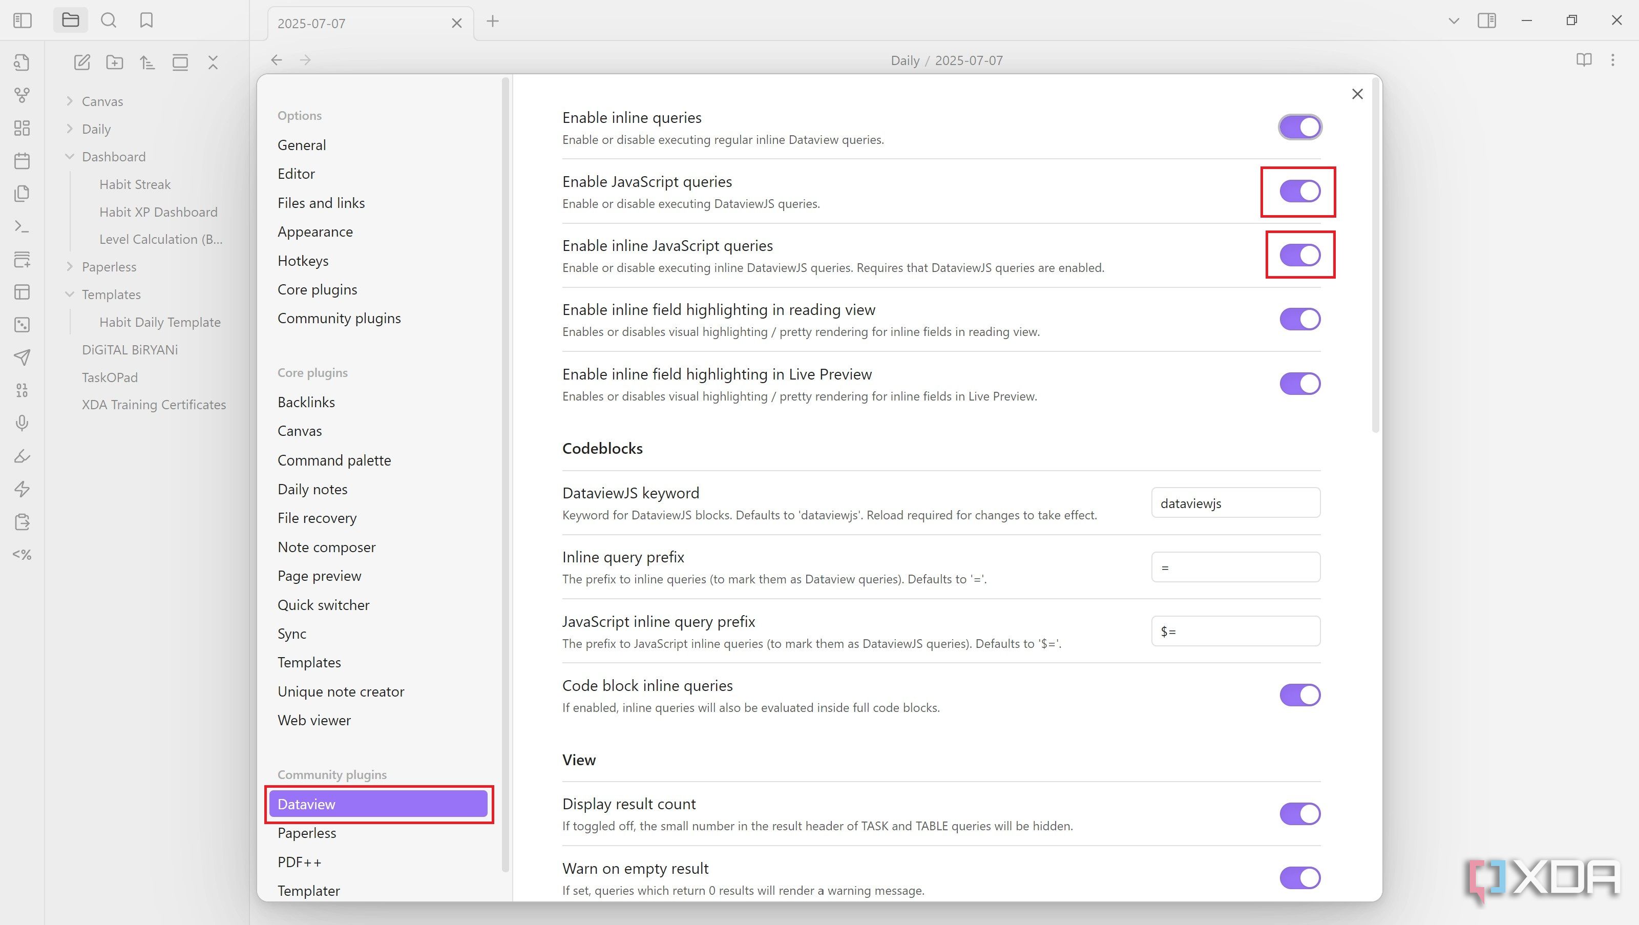Screen dimensions: 1639x925
Task: Toggle Enable inline JavaScript queries switch
Action: click(x=1300, y=255)
